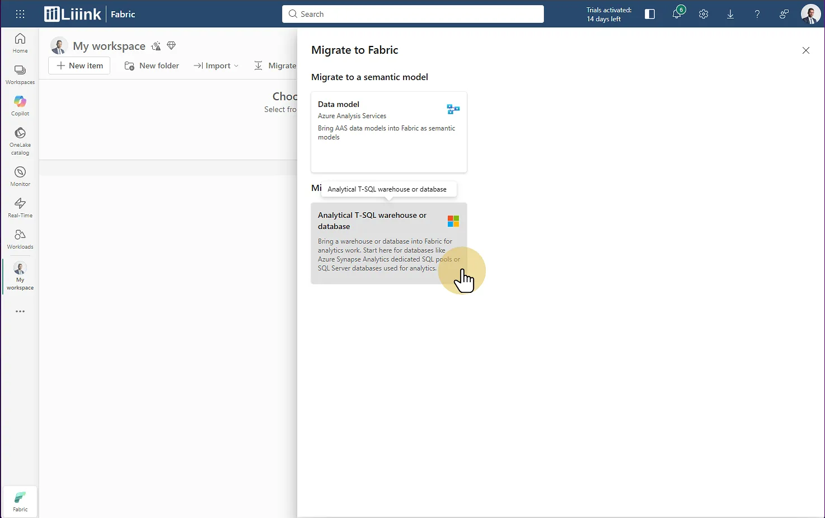
Task: Click into the Search box
Action: (413, 14)
